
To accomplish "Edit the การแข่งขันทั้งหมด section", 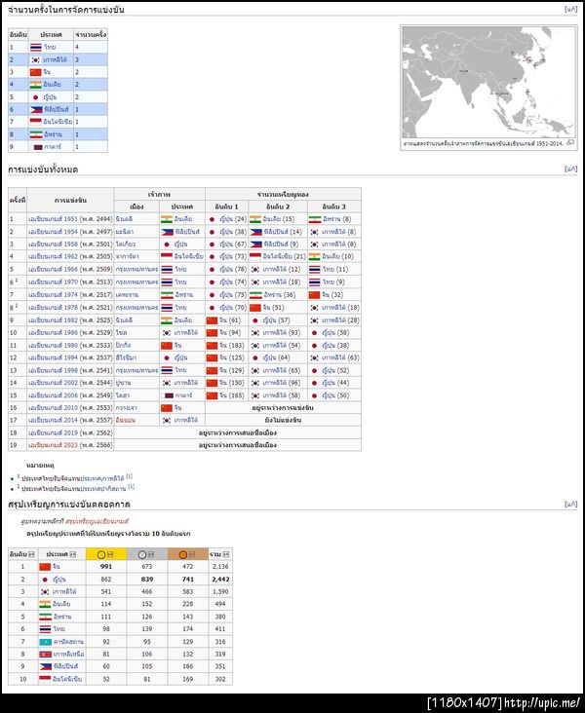I will [x=571, y=169].
